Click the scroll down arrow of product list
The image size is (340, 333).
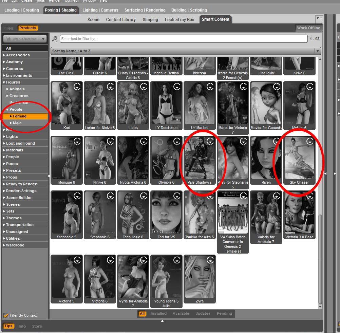[x=320, y=307]
